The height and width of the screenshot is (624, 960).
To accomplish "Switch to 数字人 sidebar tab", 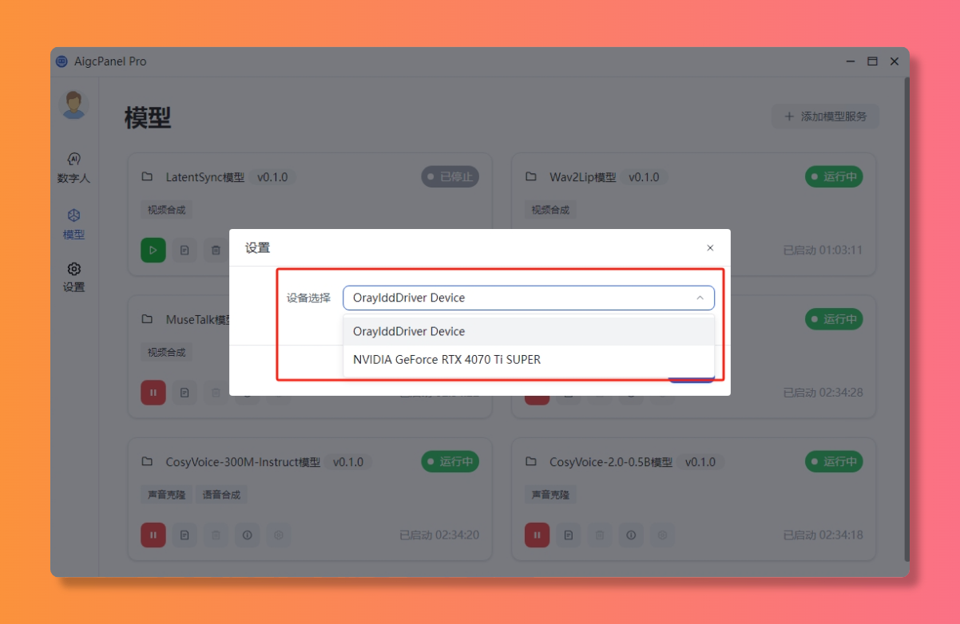I will pyautogui.click(x=73, y=168).
